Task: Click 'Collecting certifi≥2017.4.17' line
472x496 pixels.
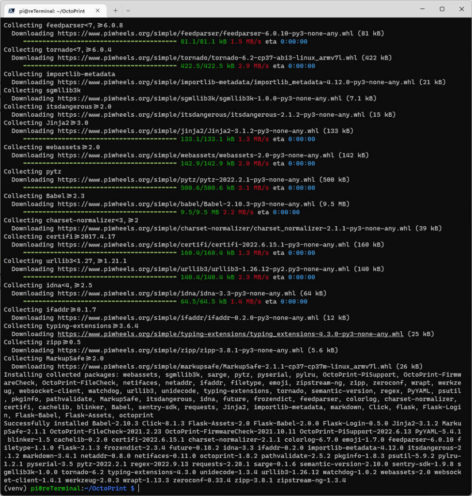Action: (x=60, y=236)
